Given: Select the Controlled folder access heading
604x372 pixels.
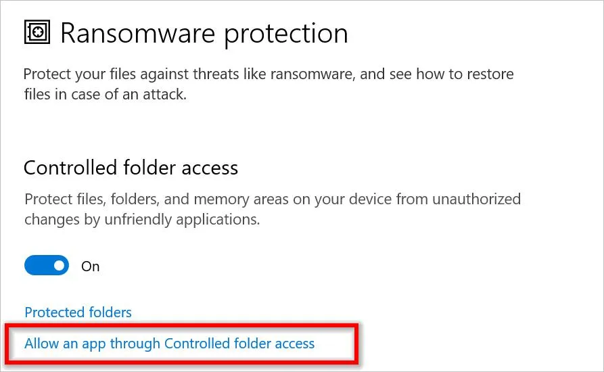Looking at the screenshot, I should point(131,168).
